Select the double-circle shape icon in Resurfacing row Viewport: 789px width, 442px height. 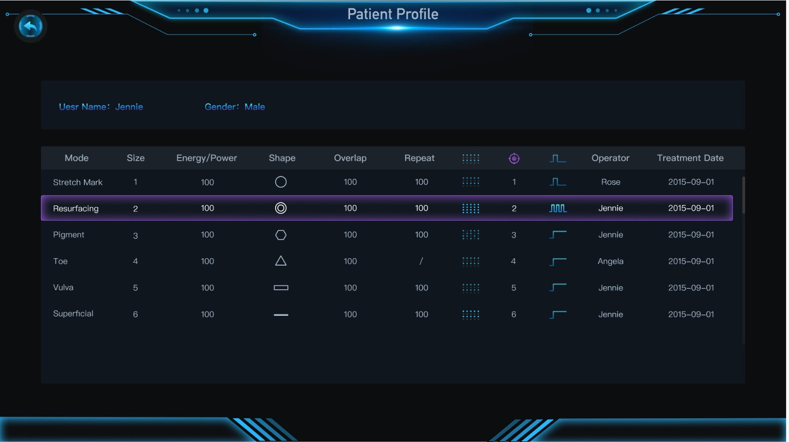coord(281,208)
